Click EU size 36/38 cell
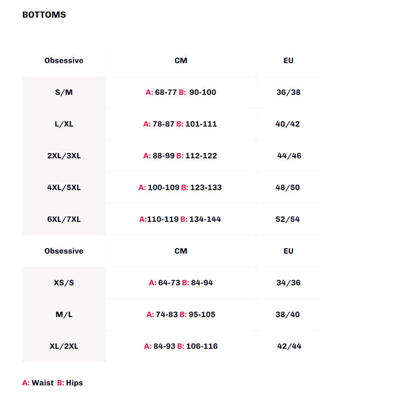 tap(289, 92)
